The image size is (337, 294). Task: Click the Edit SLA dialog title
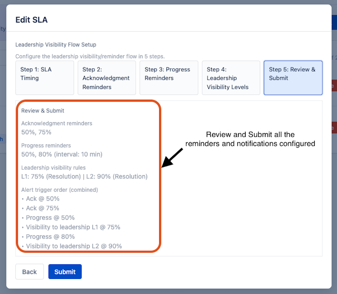coord(31,20)
